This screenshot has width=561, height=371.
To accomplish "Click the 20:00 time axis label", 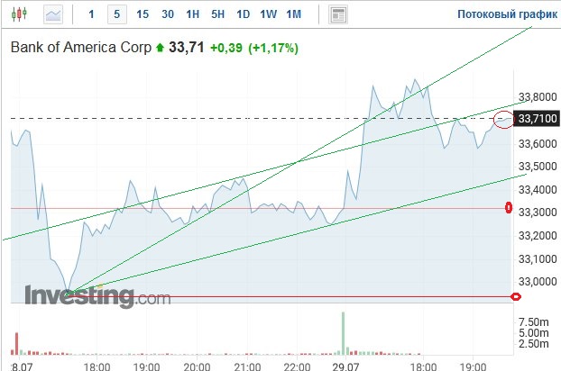I will (x=197, y=366).
